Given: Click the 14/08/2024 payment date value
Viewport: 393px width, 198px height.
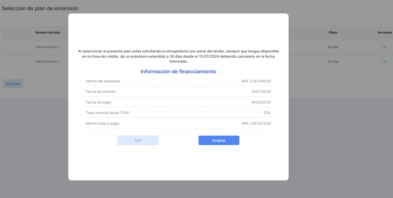Looking at the screenshot, I should pyautogui.click(x=261, y=102).
